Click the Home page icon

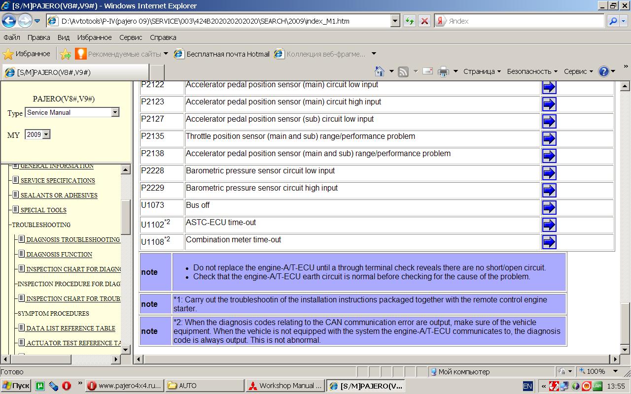[379, 71]
